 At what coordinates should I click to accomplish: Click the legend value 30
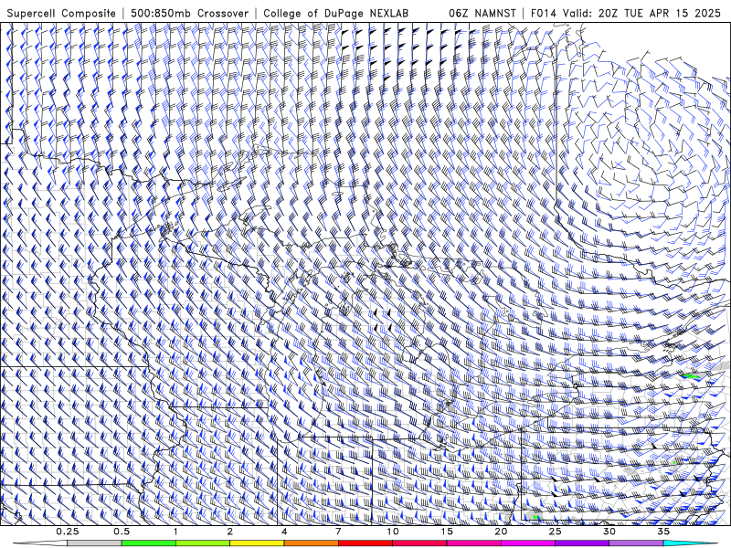pos(609,532)
